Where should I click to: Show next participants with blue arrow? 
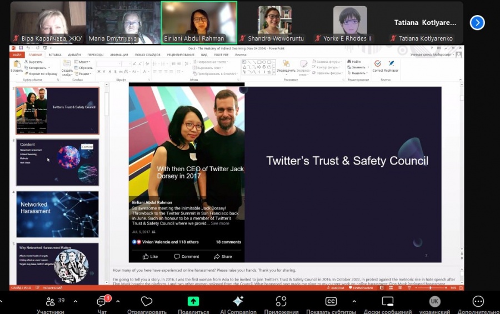coord(477,23)
